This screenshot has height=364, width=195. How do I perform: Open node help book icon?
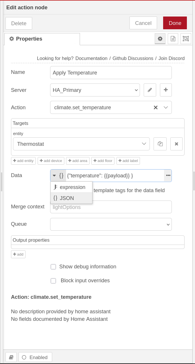11,357
